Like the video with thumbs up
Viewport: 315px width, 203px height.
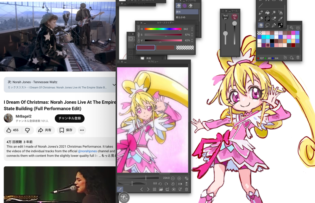13,130
